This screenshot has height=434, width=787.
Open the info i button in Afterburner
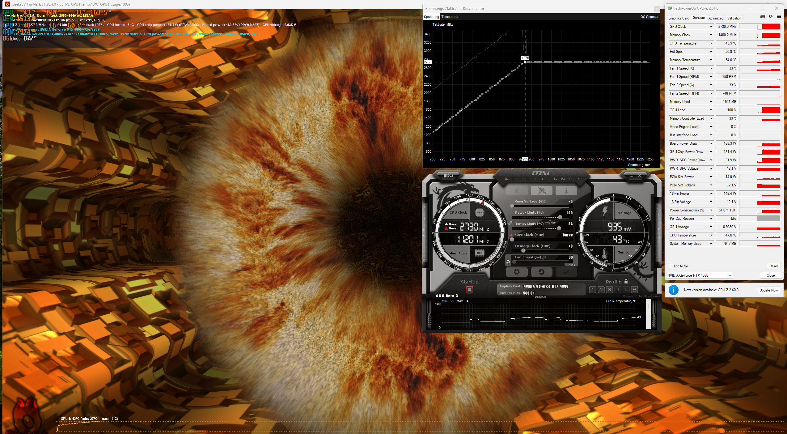click(x=566, y=191)
